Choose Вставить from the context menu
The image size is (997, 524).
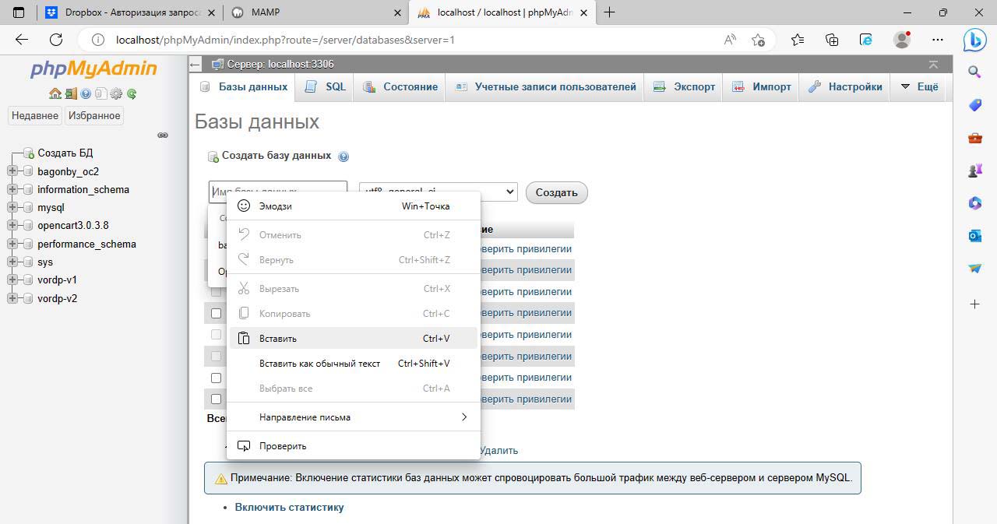(278, 339)
